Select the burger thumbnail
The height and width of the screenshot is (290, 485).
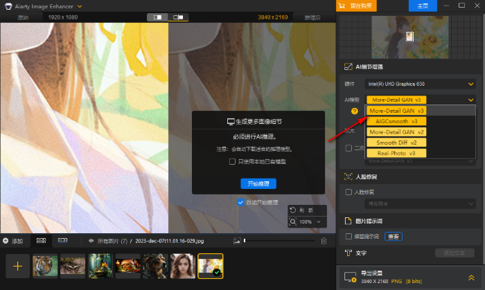[127, 266]
